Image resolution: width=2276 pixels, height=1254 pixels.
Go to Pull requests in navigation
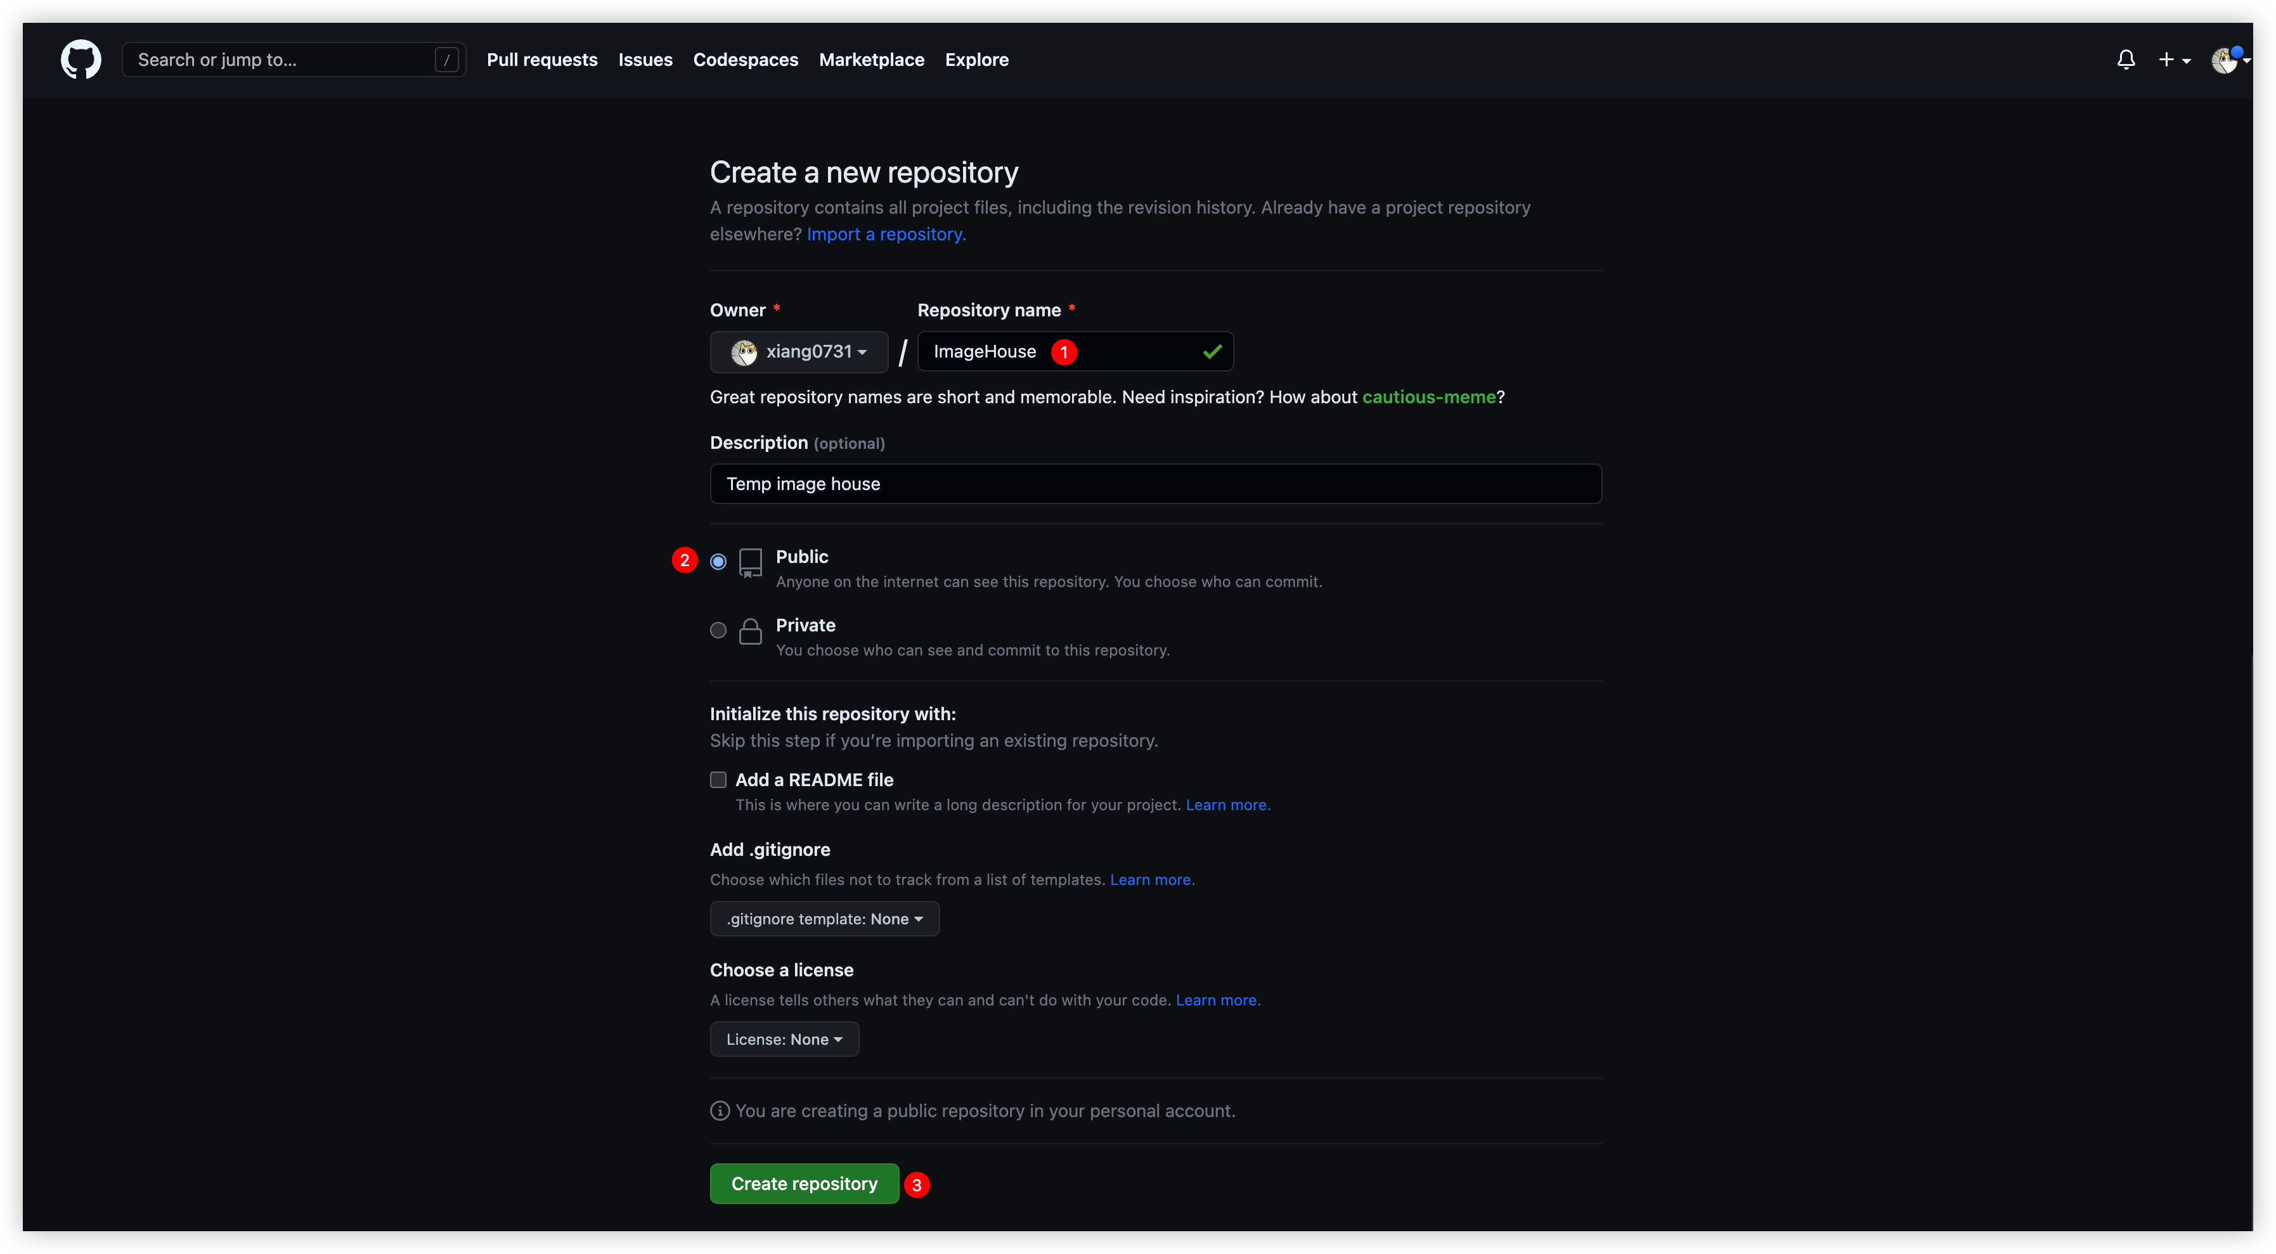(x=541, y=59)
